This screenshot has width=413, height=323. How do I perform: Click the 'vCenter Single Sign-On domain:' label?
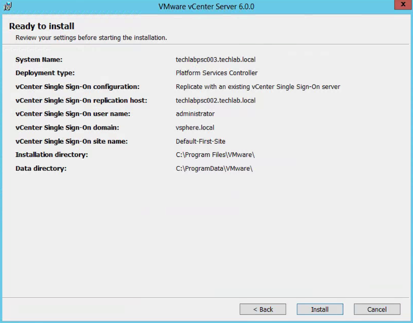coord(67,128)
